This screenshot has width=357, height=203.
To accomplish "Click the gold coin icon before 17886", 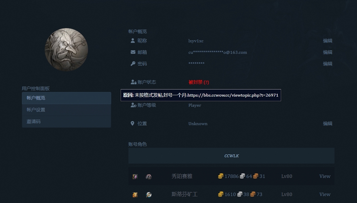I will point(221,176).
